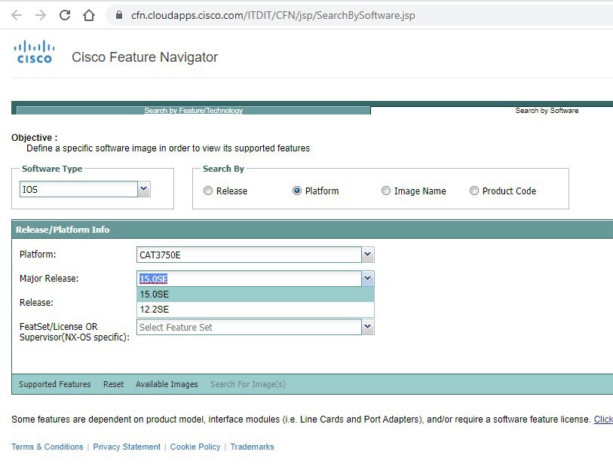Follow the Click link after feature license note
The width and height of the screenshot is (613, 473).
[x=603, y=419]
